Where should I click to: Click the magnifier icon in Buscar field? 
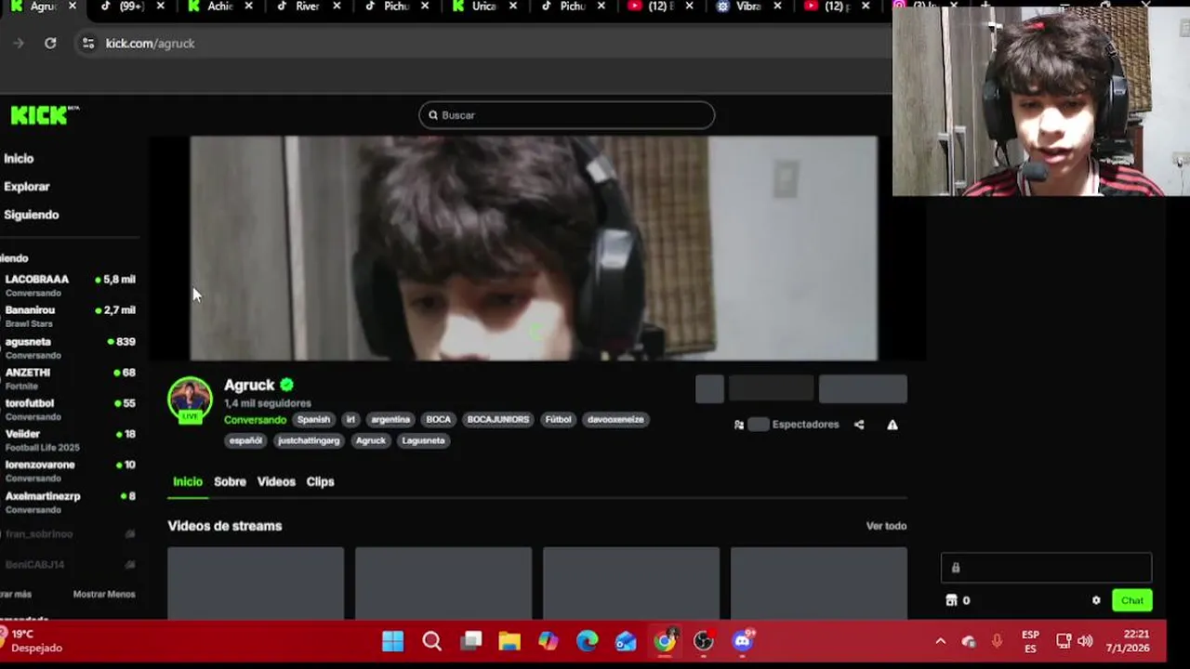click(433, 115)
